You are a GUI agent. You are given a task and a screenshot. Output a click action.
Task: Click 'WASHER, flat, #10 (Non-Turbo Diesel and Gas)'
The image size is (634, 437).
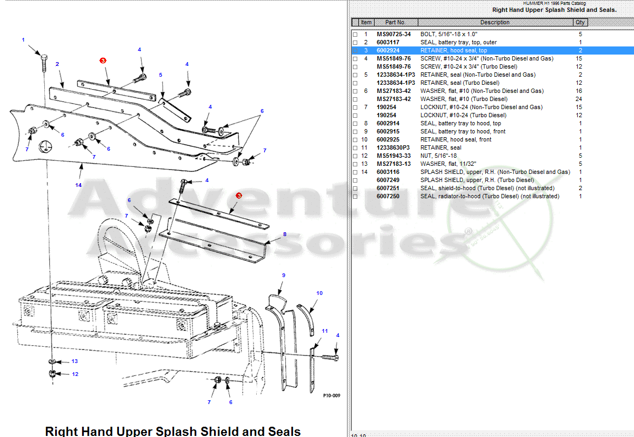pos(482,91)
